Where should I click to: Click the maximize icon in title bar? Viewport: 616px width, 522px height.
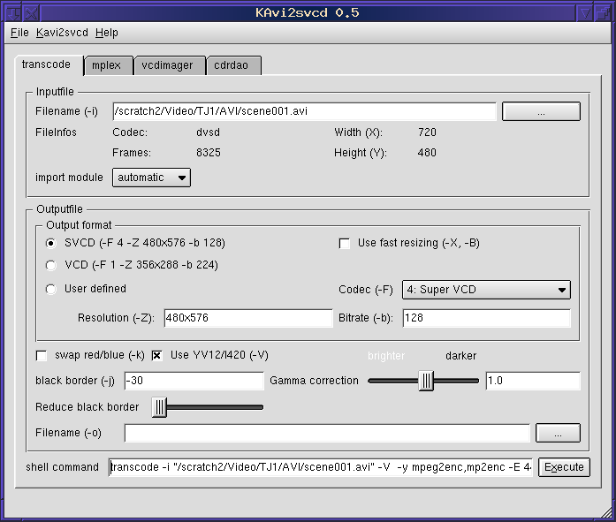(x=603, y=14)
